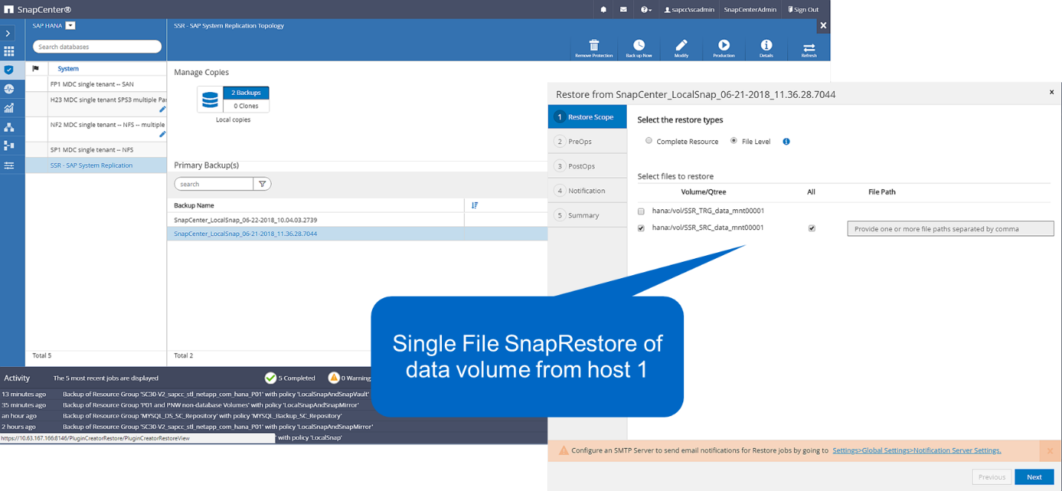
Task: Open Details info icon in toolbar
Action: tap(766, 46)
